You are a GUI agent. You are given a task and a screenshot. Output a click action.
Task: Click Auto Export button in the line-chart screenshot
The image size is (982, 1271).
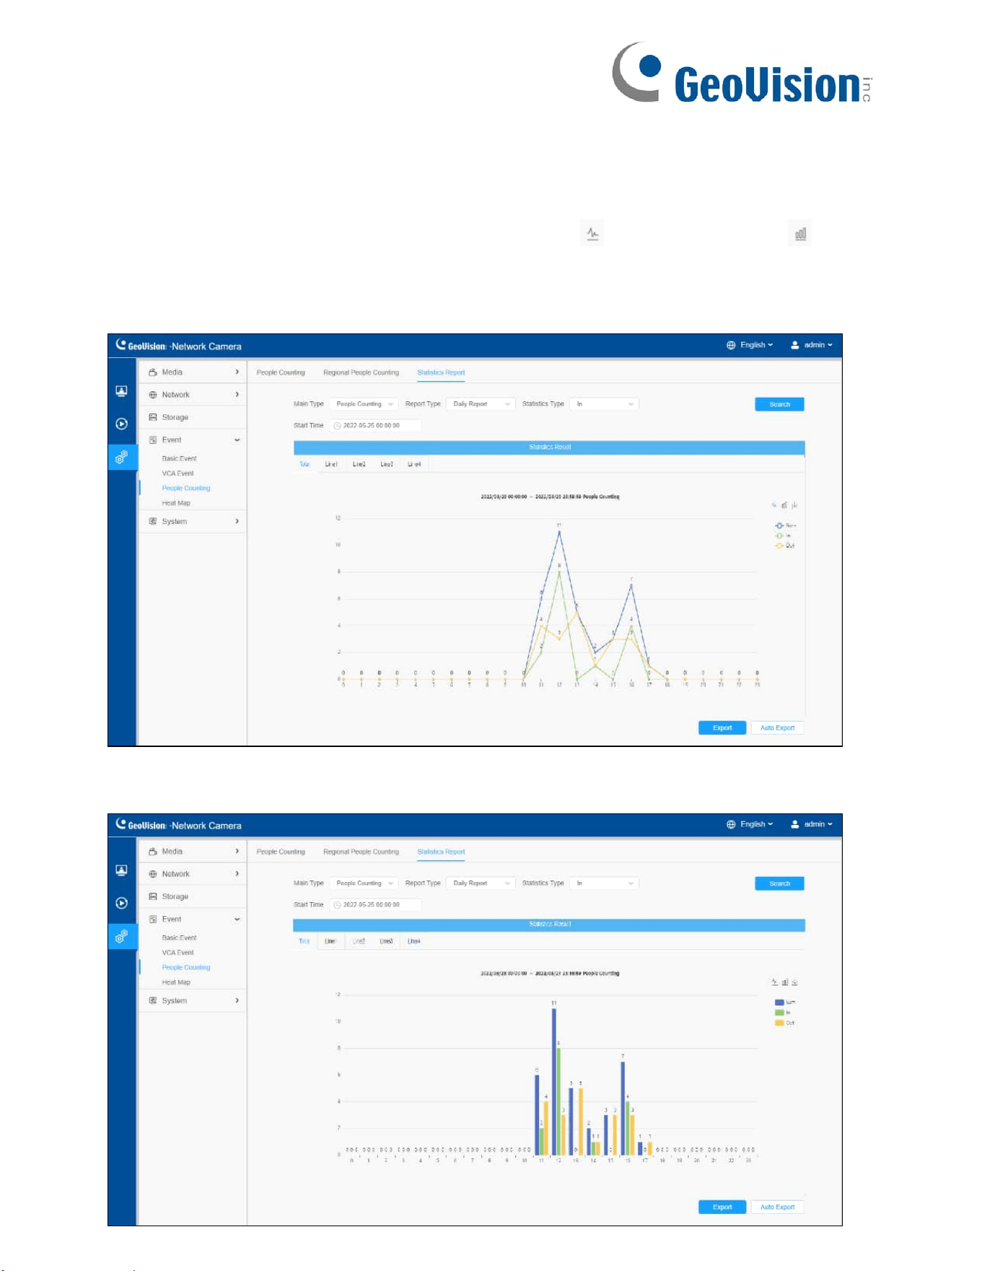[x=777, y=728]
